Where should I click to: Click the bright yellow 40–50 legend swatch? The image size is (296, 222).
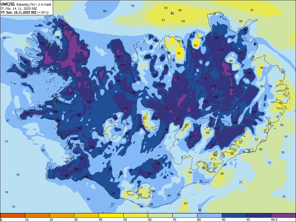tap(111, 215)
